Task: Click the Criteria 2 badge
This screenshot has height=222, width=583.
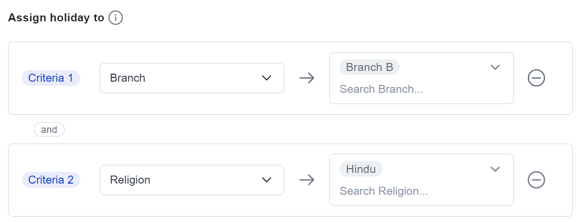Action: 51,180
